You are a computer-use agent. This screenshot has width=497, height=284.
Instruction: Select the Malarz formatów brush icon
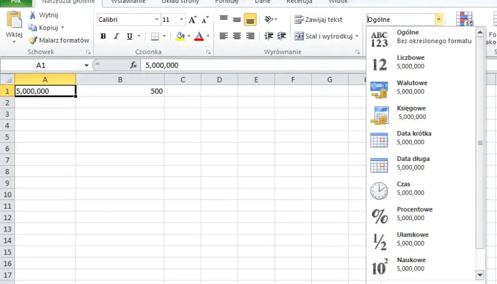point(33,40)
